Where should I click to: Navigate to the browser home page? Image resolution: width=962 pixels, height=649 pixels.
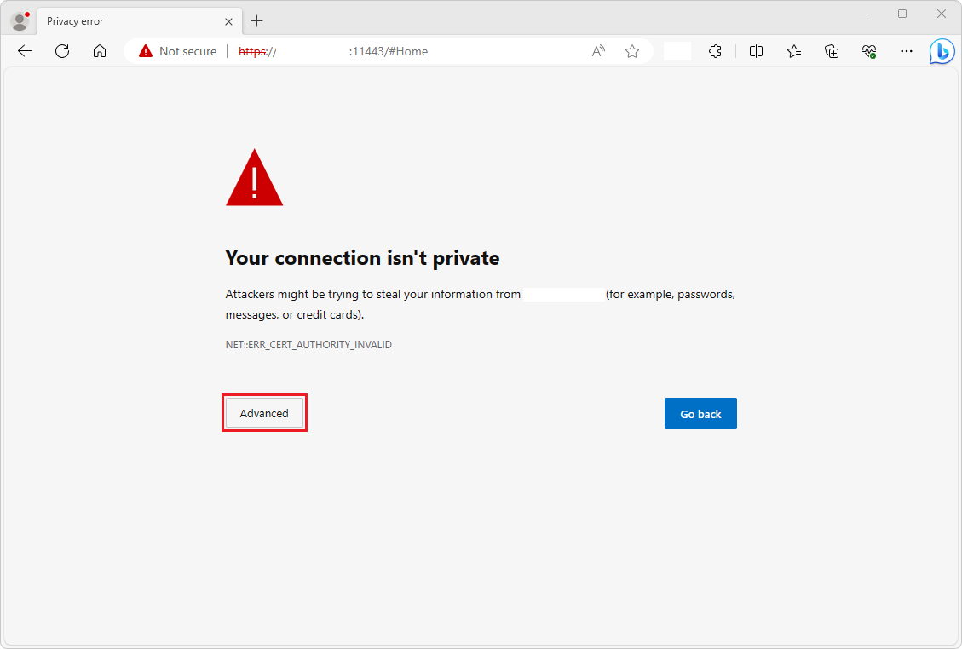tap(100, 51)
